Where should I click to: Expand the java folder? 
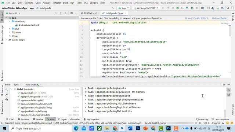[10, 29]
